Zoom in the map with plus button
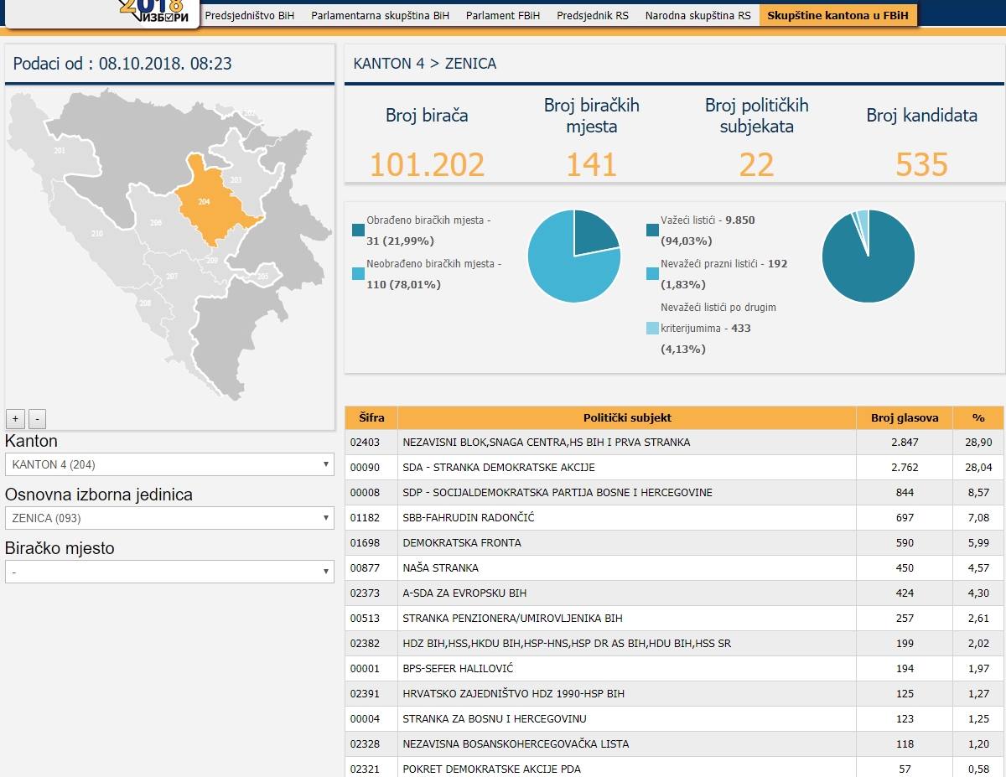The height and width of the screenshot is (777, 1006). click(15, 419)
